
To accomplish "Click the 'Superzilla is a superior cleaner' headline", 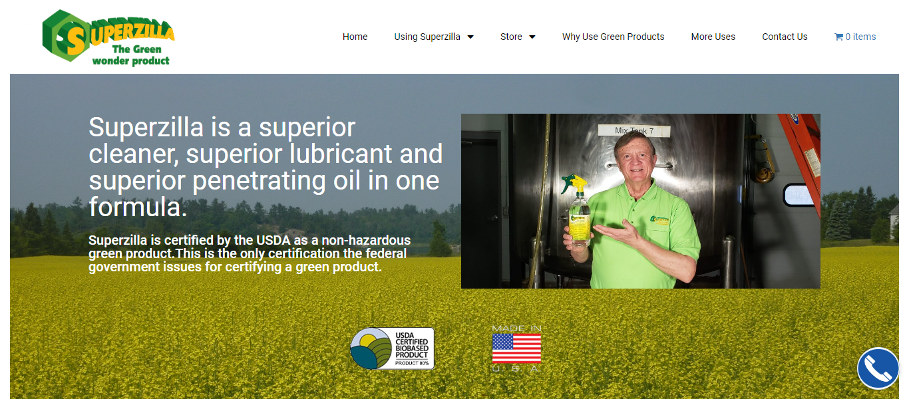I will [266, 167].
